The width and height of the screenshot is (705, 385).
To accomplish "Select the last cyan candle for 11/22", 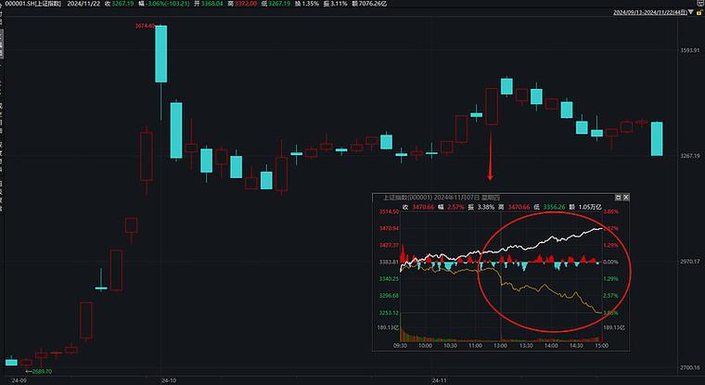I will (x=657, y=139).
